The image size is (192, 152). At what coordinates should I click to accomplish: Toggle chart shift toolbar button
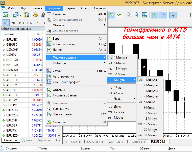(163, 15)
